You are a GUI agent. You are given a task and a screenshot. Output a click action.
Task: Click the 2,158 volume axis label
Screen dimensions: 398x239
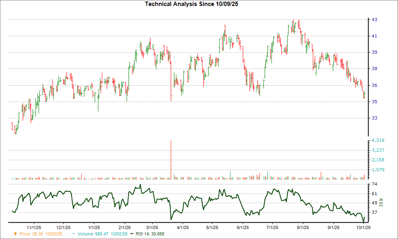[x=378, y=160]
